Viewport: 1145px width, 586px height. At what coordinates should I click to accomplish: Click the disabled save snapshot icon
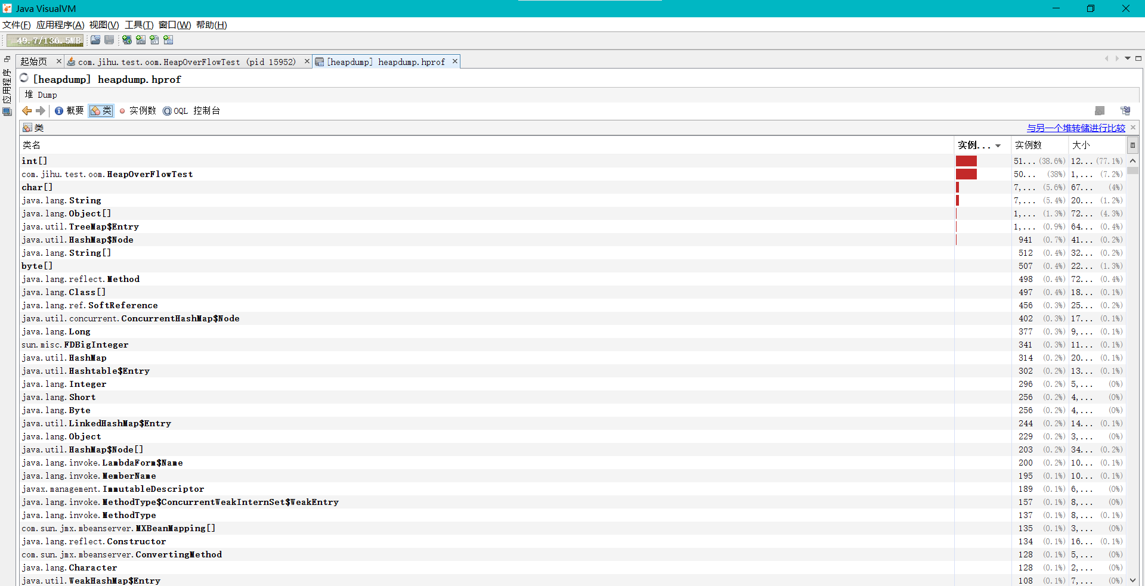[x=109, y=40]
